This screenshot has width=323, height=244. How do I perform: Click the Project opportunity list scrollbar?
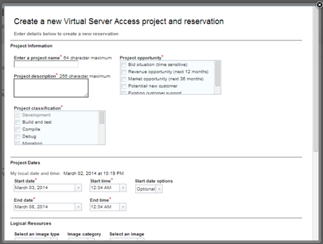[x=217, y=77]
